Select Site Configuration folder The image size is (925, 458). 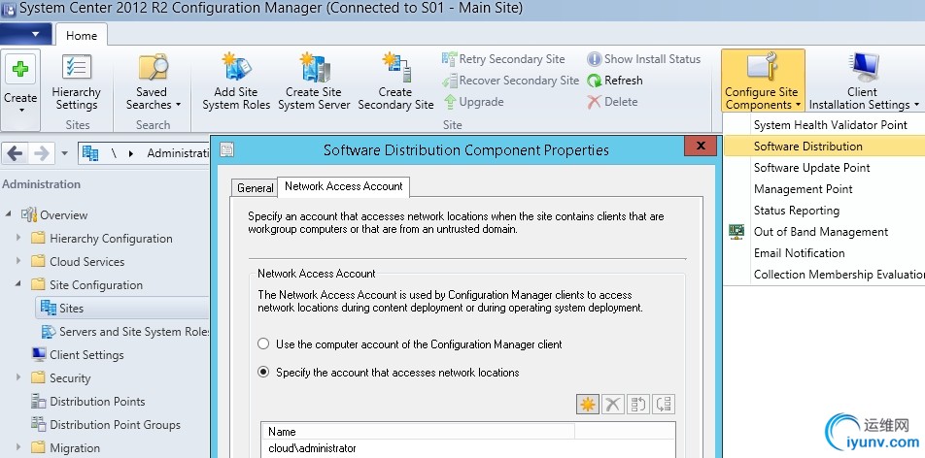(86, 284)
